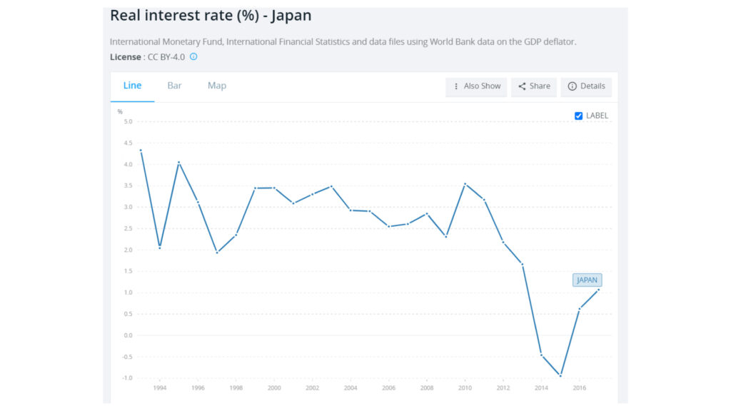The image size is (731, 411).
Task: Click the three-dot icon beside Also Show
Action: [456, 86]
